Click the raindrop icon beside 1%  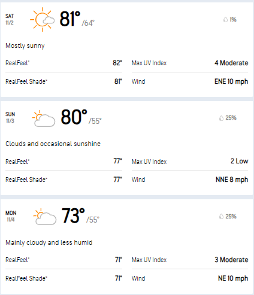coord(225,19)
